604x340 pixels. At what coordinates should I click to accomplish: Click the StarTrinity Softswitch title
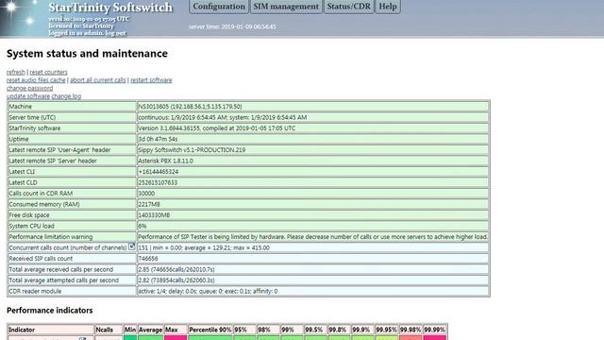[110, 8]
